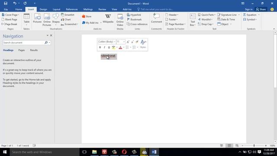Apply text highlight color in mini toolbar

pyautogui.click(x=113, y=47)
